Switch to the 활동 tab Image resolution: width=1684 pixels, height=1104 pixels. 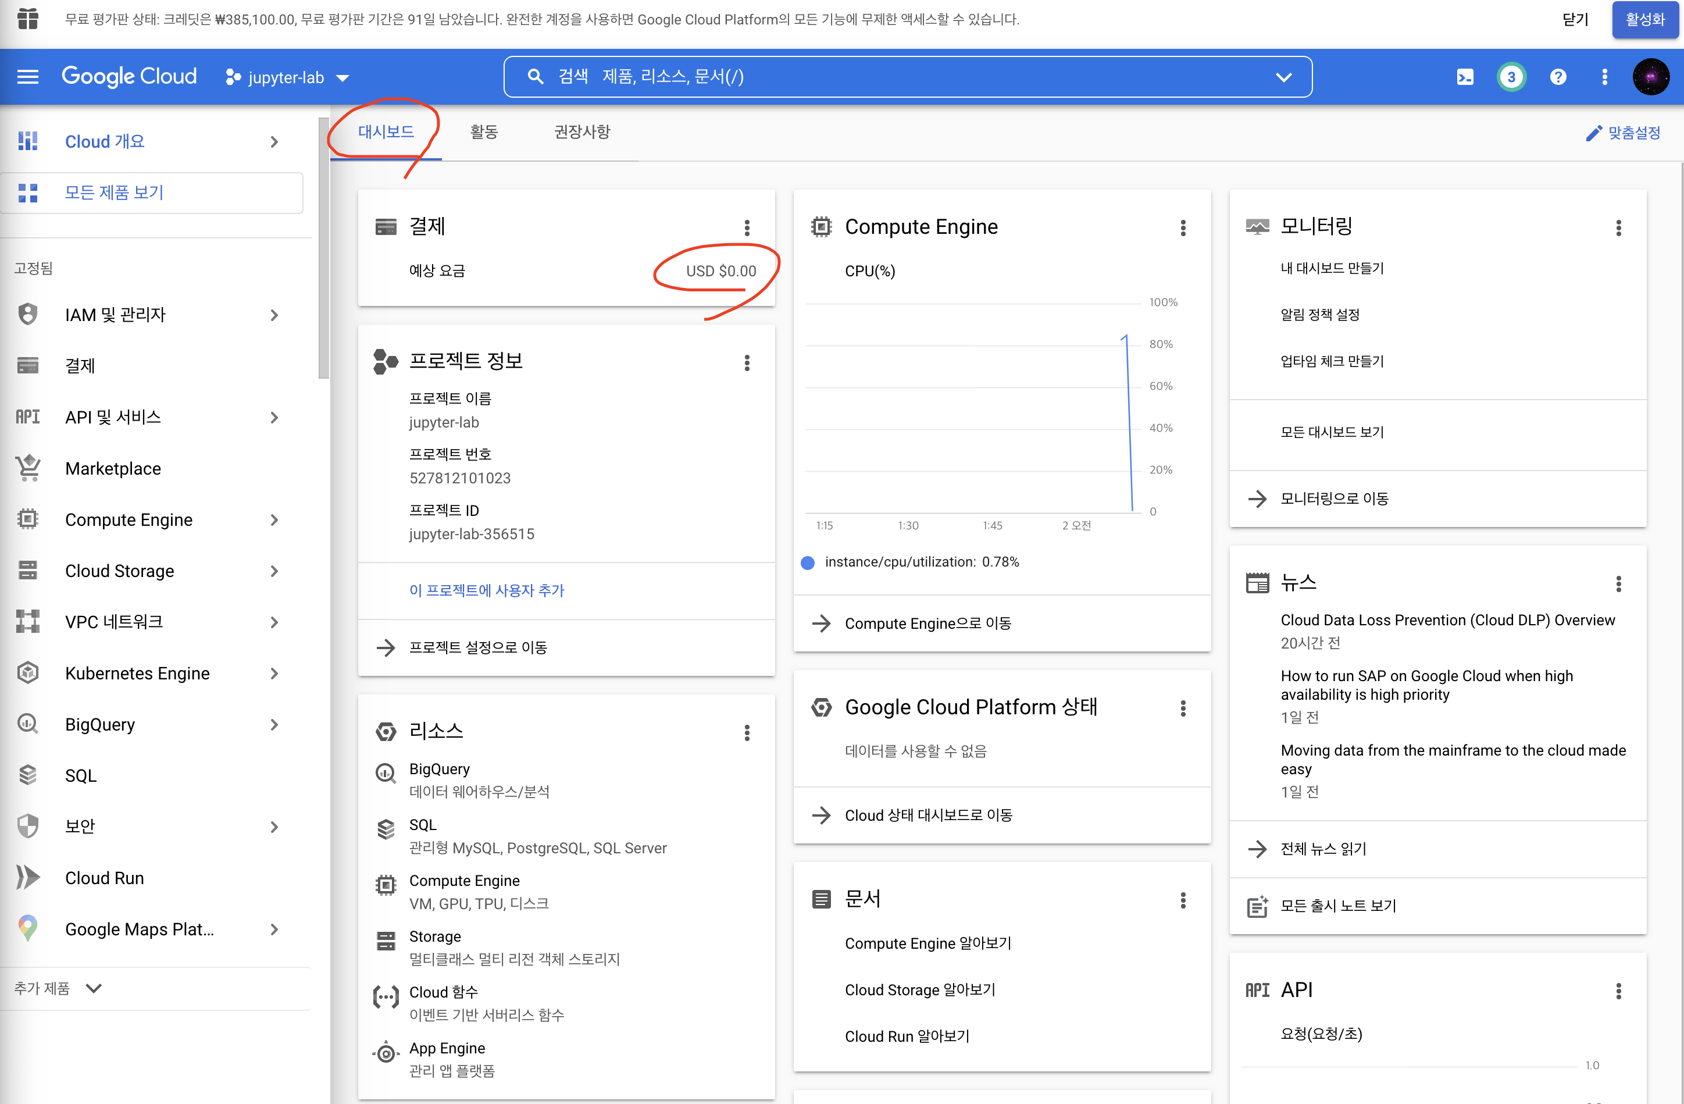(x=484, y=131)
